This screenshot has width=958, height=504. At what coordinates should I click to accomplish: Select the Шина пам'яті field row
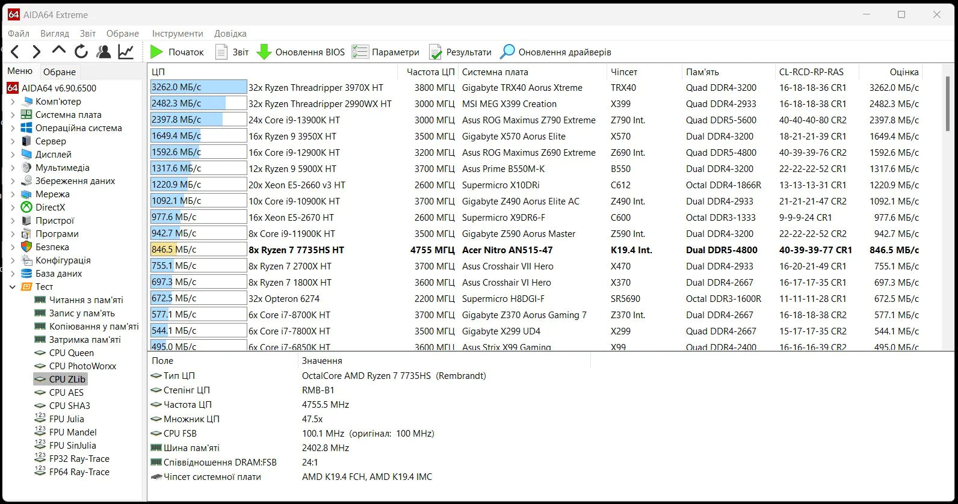pos(369,448)
